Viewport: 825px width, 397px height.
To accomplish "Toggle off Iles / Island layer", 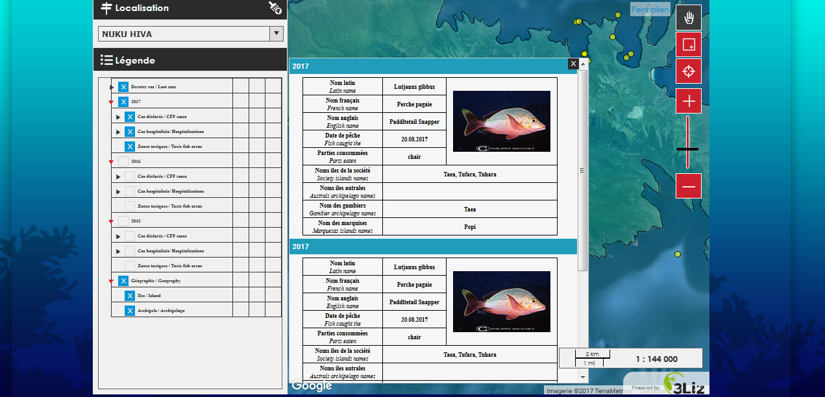I will (130, 296).
